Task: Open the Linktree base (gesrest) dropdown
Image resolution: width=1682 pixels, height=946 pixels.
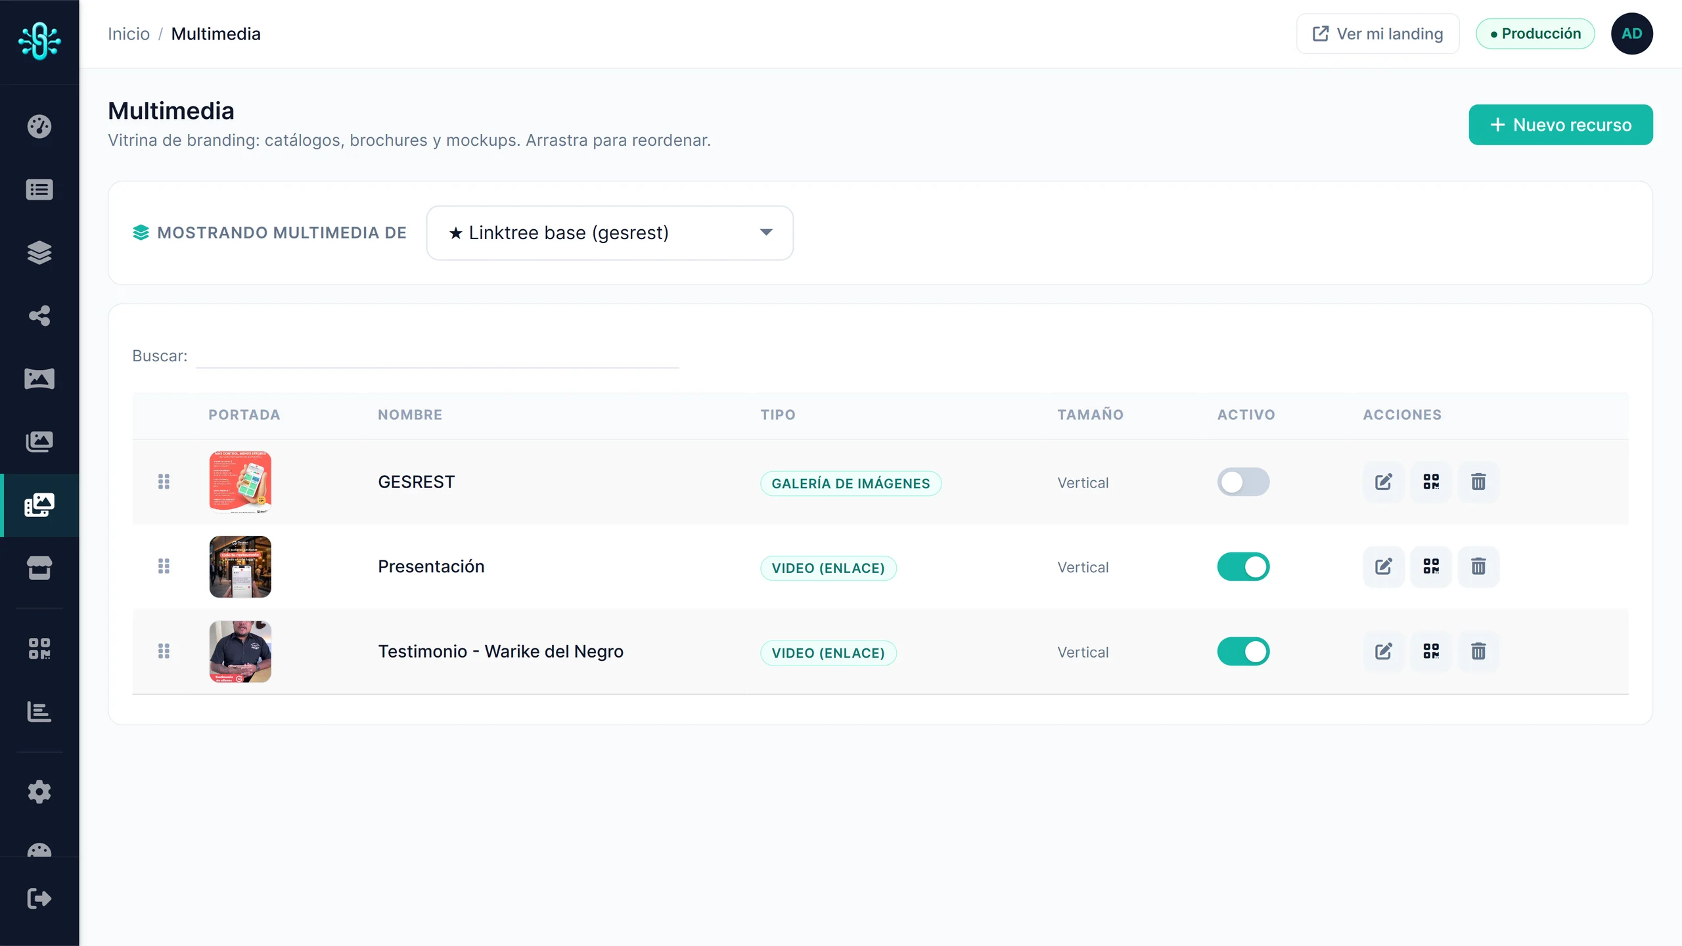Action: (610, 233)
